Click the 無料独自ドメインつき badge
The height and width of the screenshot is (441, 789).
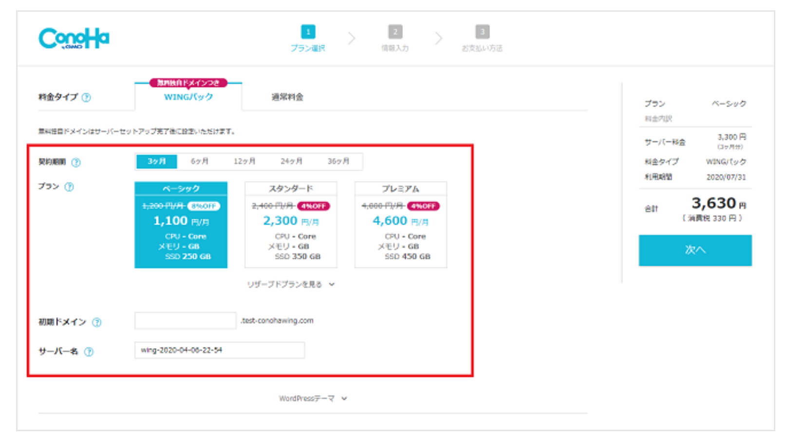click(x=188, y=83)
